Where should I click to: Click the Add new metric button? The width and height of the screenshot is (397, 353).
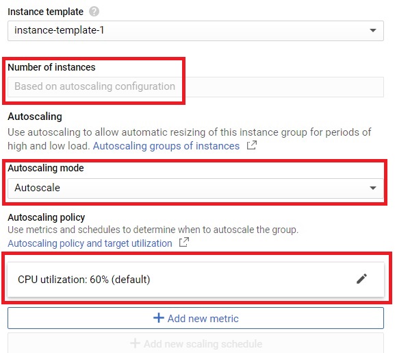pos(196,318)
